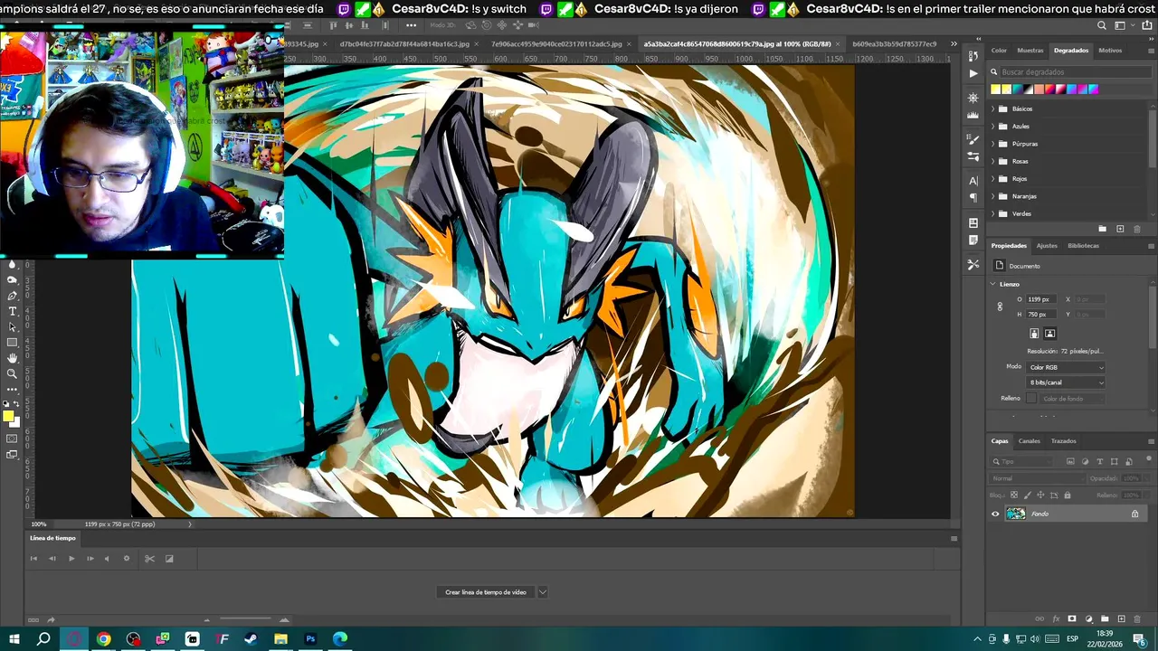The height and width of the screenshot is (651, 1158).
Task: Open the Character panel icon
Action: [x=973, y=180]
